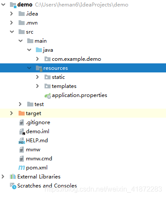Click the mvnw.cmd file icon

[22, 159]
